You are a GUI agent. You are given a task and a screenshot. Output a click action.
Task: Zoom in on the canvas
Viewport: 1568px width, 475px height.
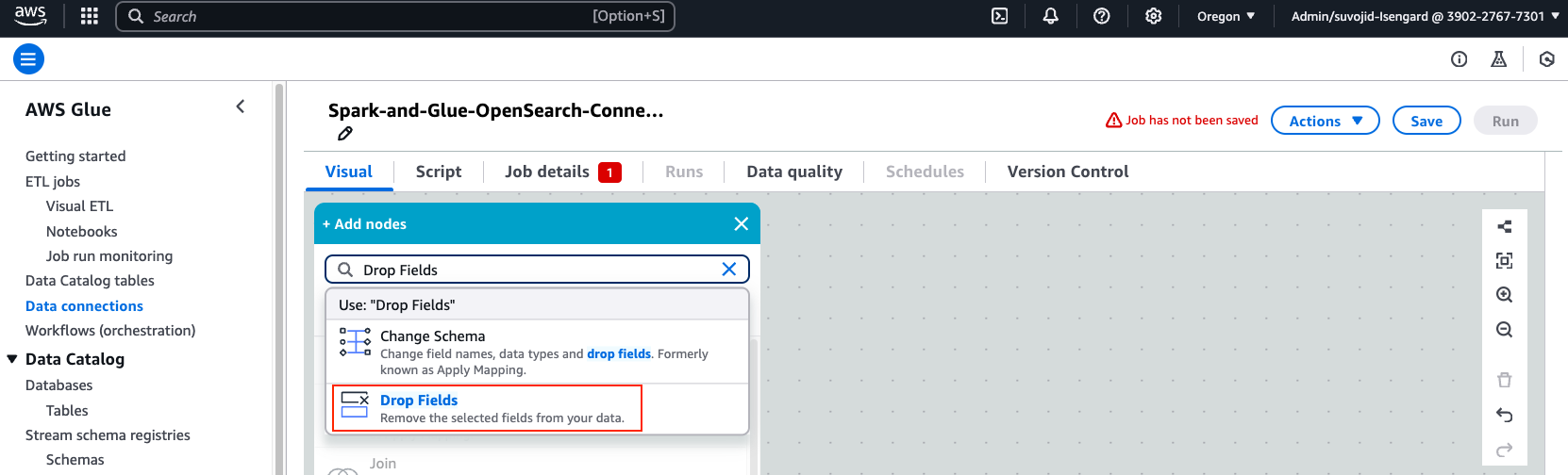click(x=1505, y=295)
